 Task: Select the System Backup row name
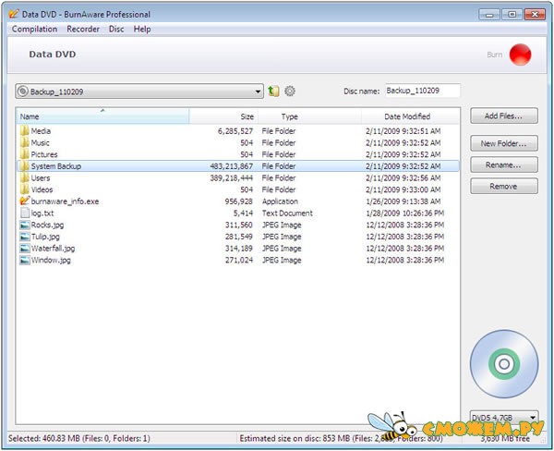tap(56, 166)
